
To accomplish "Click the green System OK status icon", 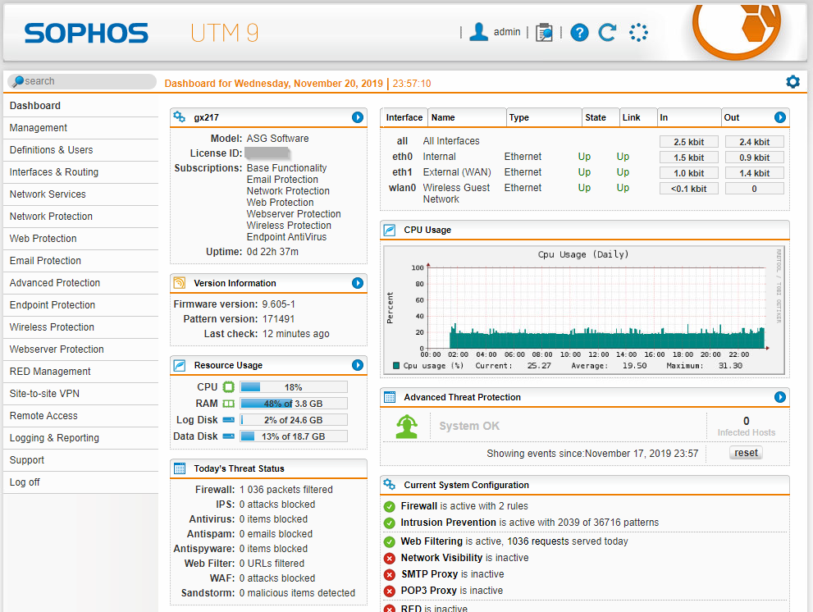I will [407, 427].
